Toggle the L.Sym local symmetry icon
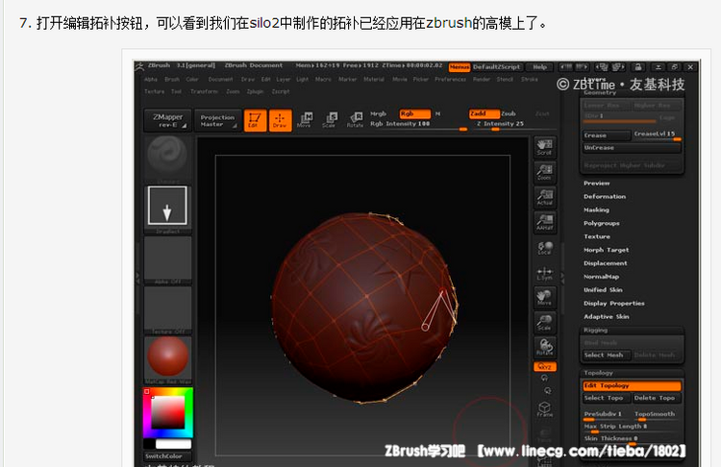The height and width of the screenshot is (467, 721). click(545, 274)
